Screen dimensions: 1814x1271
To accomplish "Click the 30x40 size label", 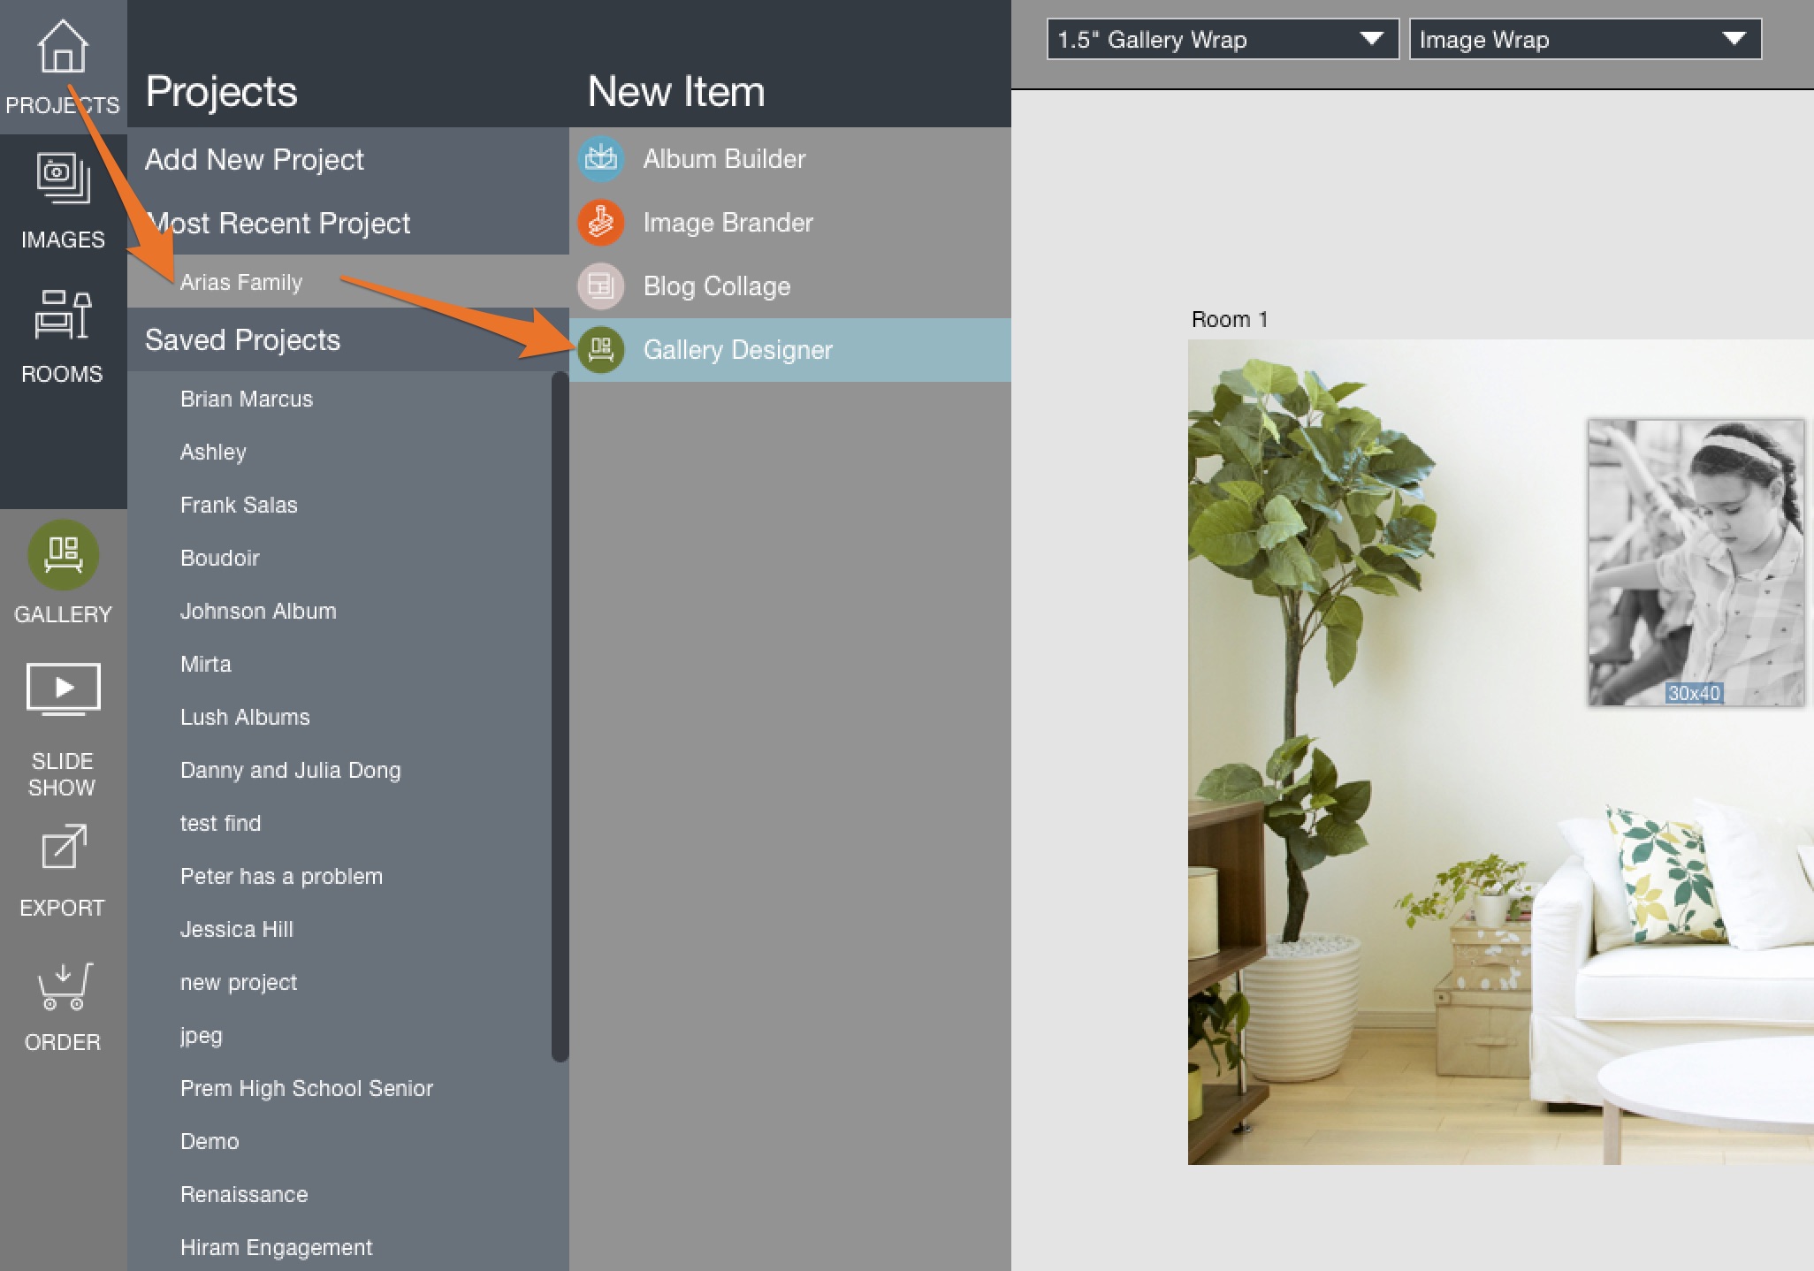I will tap(1694, 693).
